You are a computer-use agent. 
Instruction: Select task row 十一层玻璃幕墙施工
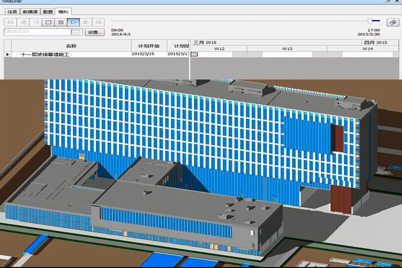[96, 54]
